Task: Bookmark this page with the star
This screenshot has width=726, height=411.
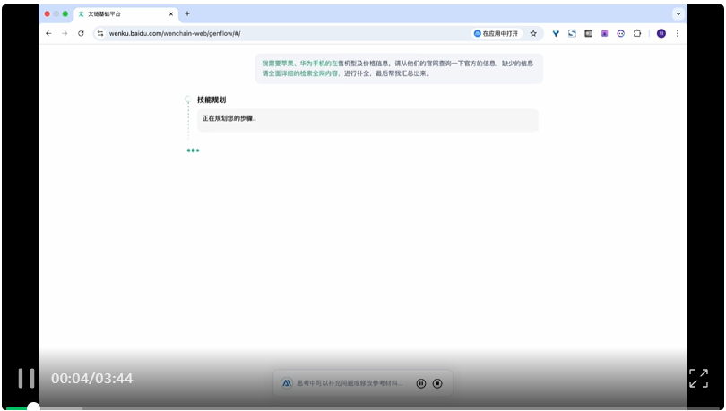Action: pos(533,33)
